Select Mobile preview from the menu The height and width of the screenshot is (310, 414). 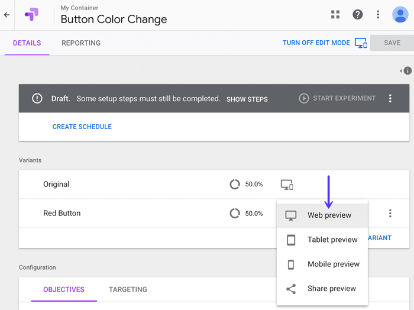(322, 264)
